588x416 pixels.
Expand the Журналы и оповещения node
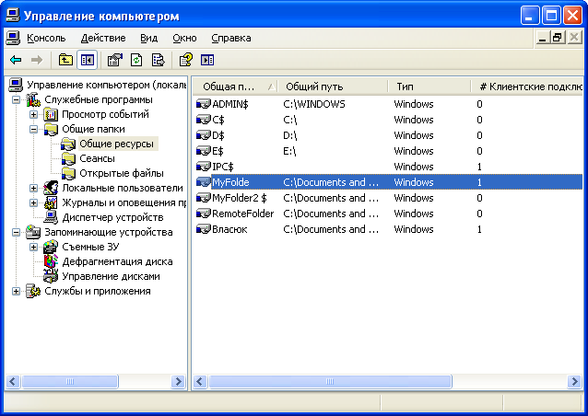(34, 202)
